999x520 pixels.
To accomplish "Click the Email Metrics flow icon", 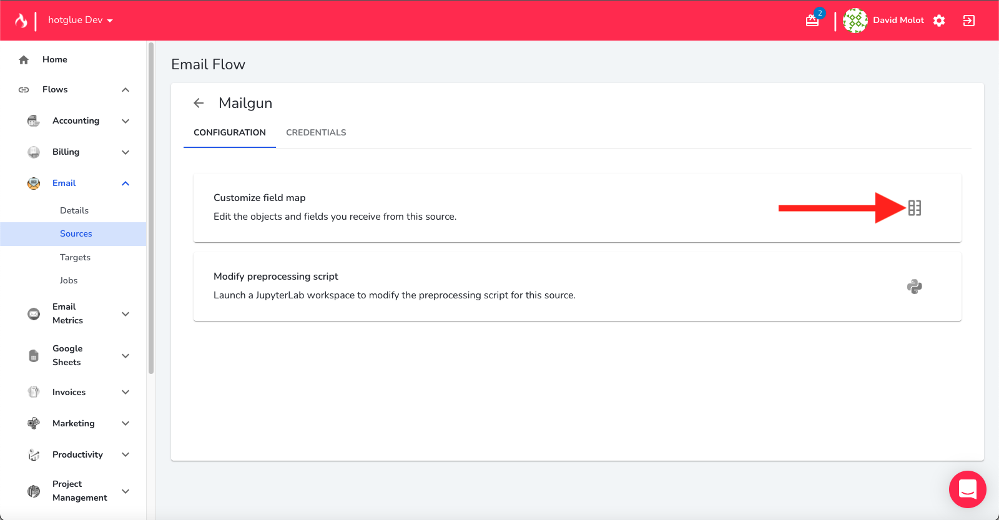I will [x=34, y=314].
